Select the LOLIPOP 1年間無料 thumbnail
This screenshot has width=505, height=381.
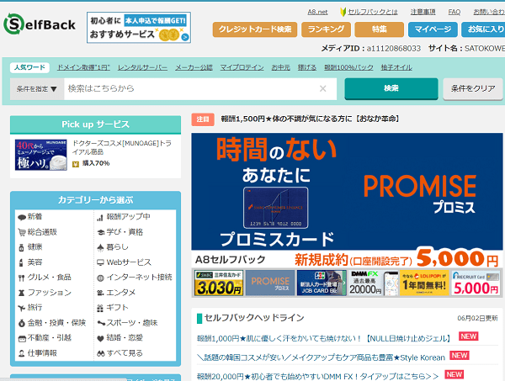coord(424,283)
